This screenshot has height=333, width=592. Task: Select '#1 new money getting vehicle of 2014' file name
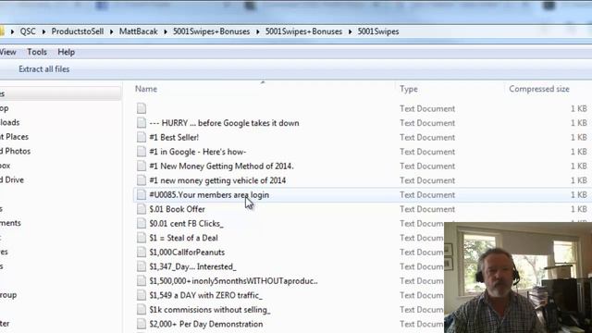217,180
